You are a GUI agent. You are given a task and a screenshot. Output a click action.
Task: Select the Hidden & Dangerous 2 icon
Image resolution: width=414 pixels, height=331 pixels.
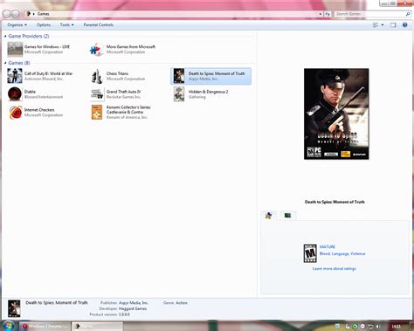coord(179,93)
